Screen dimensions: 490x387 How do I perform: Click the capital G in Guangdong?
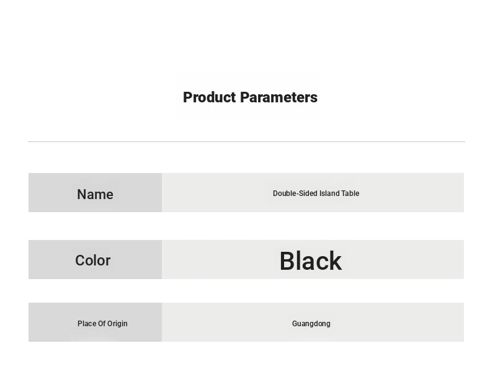click(x=295, y=324)
